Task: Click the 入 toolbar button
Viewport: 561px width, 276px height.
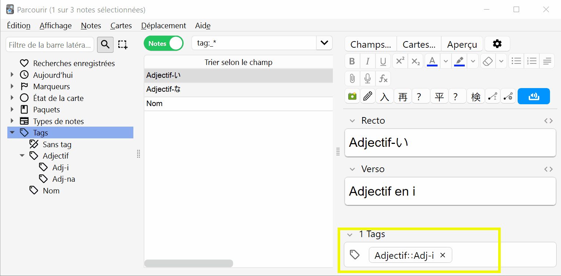Action: click(x=384, y=96)
